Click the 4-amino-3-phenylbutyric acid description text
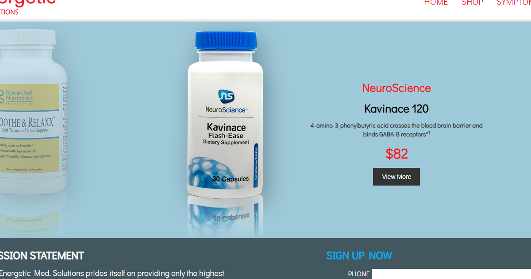The width and height of the screenshot is (531, 279). click(x=396, y=130)
